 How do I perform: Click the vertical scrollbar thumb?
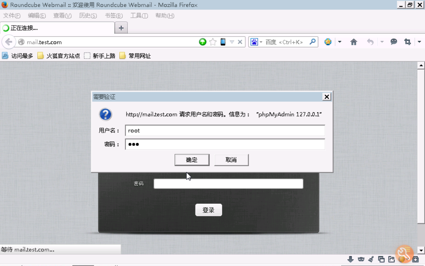pyautogui.click(x=421, y=146)
